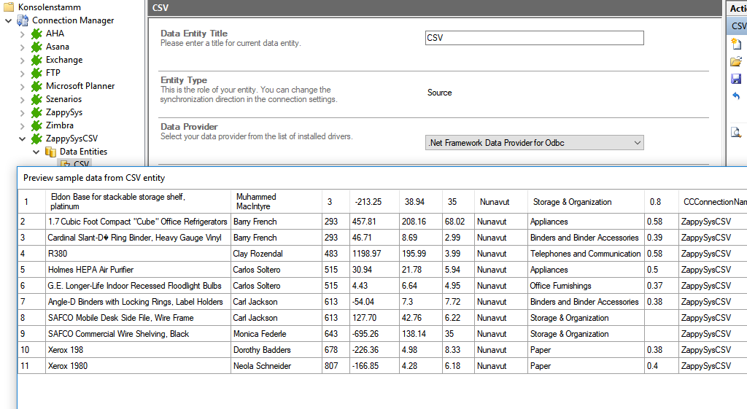
Task: Expand the AHA connection node
Action: coord(22,34)
